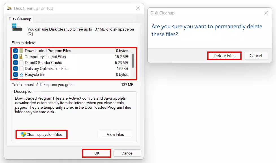The image size is (276, 163).
Task: Click the Delivery Optimization Files page icon
Action: (x=21, y=69)
